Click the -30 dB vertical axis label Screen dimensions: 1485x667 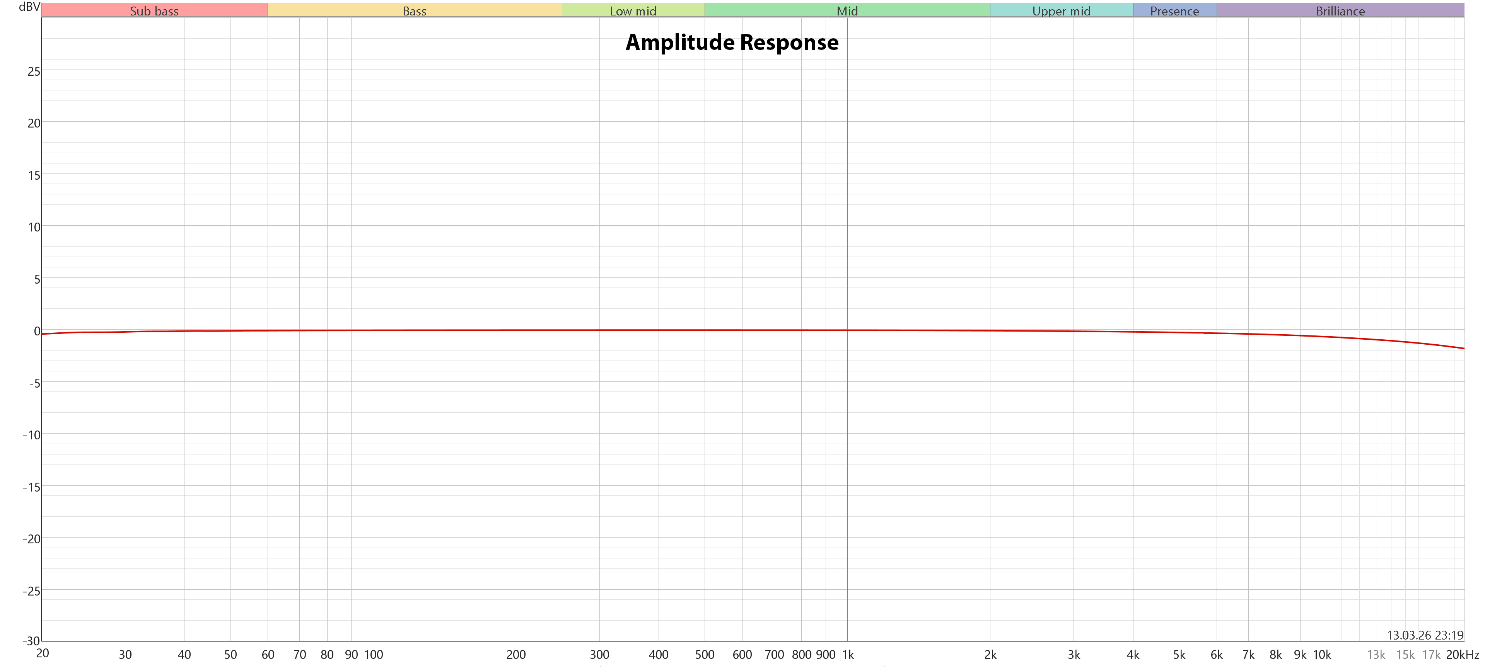click(x=31, y=640)
